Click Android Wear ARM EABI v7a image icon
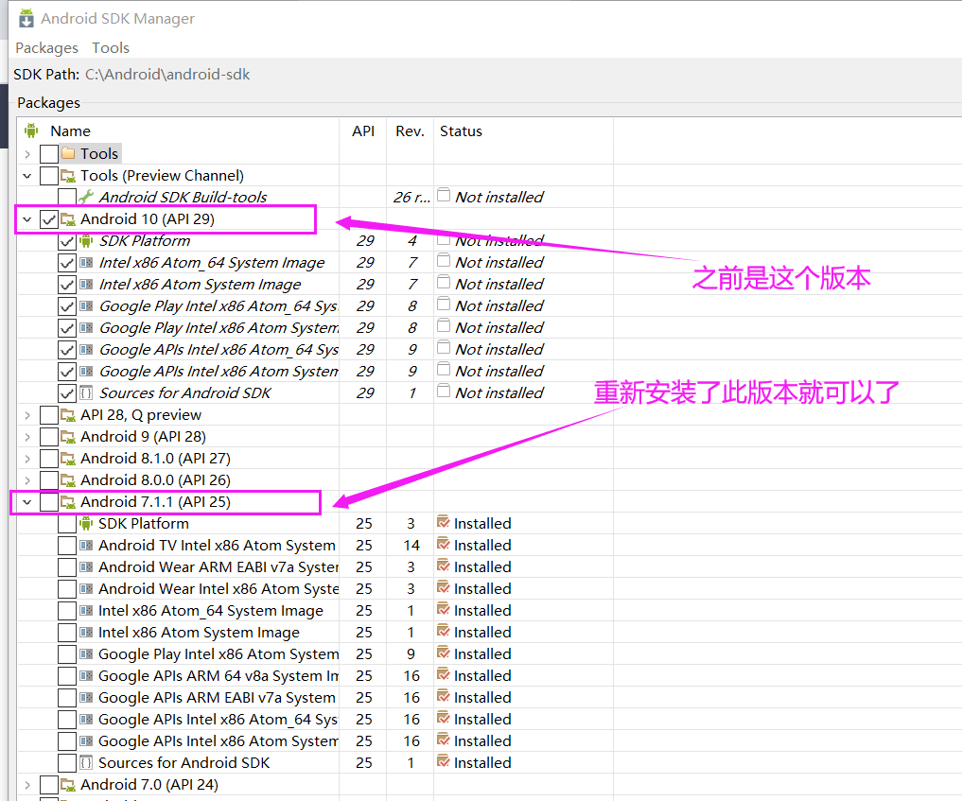Viewport: 962px width, 801px height. click(86, 567)
